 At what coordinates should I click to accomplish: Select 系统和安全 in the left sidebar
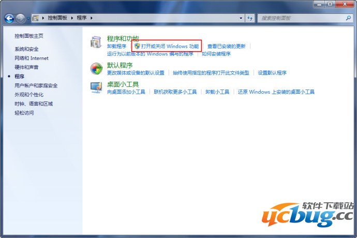26,49
